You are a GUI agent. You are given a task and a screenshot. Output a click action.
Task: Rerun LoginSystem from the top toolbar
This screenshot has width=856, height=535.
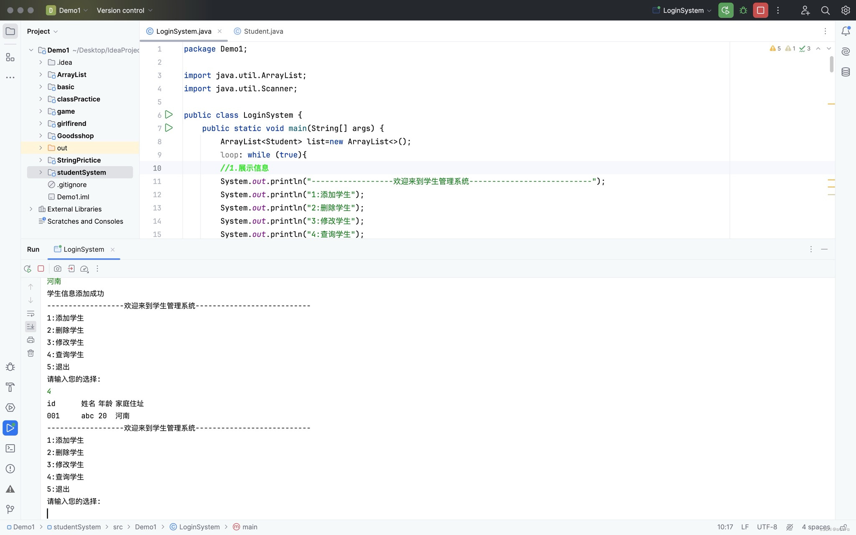726,10
